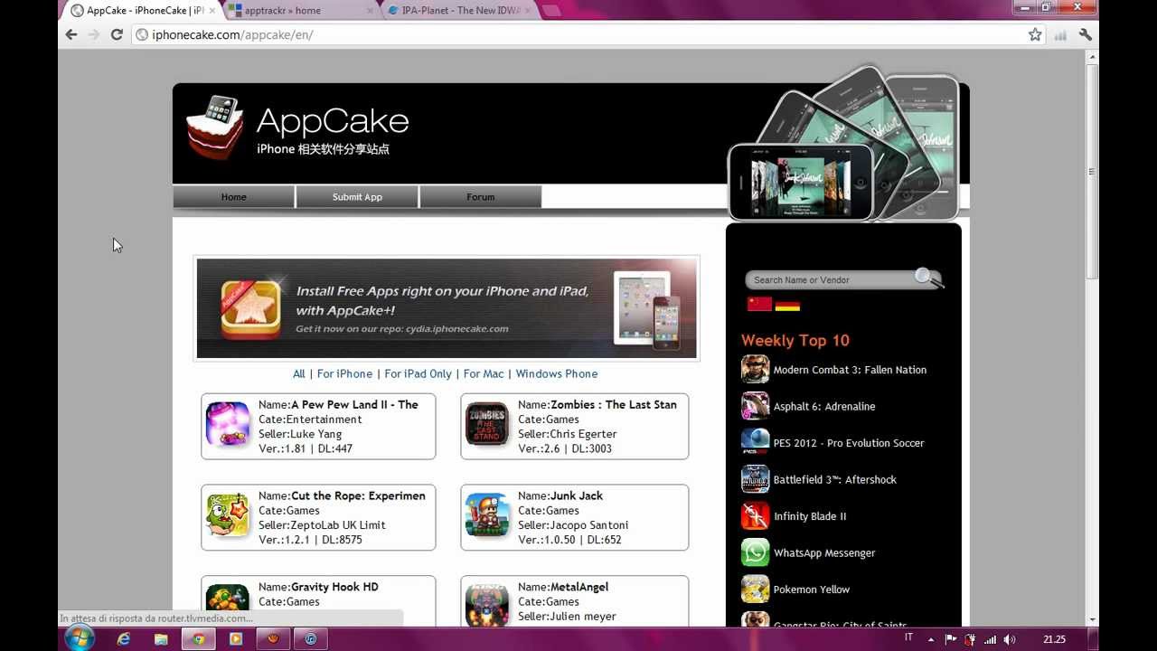Open Windows Explorer folder in taskbar
This screenshot has width=1157, height=651.
tap(161, 638)
